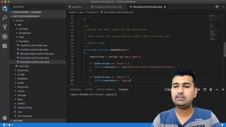Image resolution: width=226 pixels, height=127 pixels.
Task: Click the Split Editor icon
Action: 217,7
